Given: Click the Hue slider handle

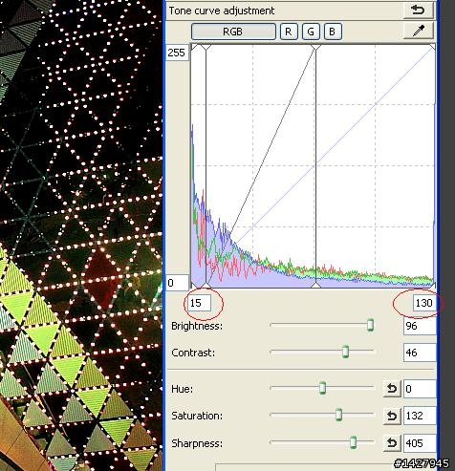Looking at the screenshot, I should [x=322, y=388].
